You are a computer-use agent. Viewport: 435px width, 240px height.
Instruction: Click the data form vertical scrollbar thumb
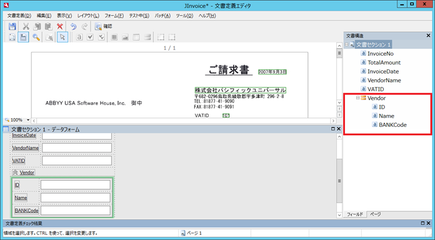[339, 181]
